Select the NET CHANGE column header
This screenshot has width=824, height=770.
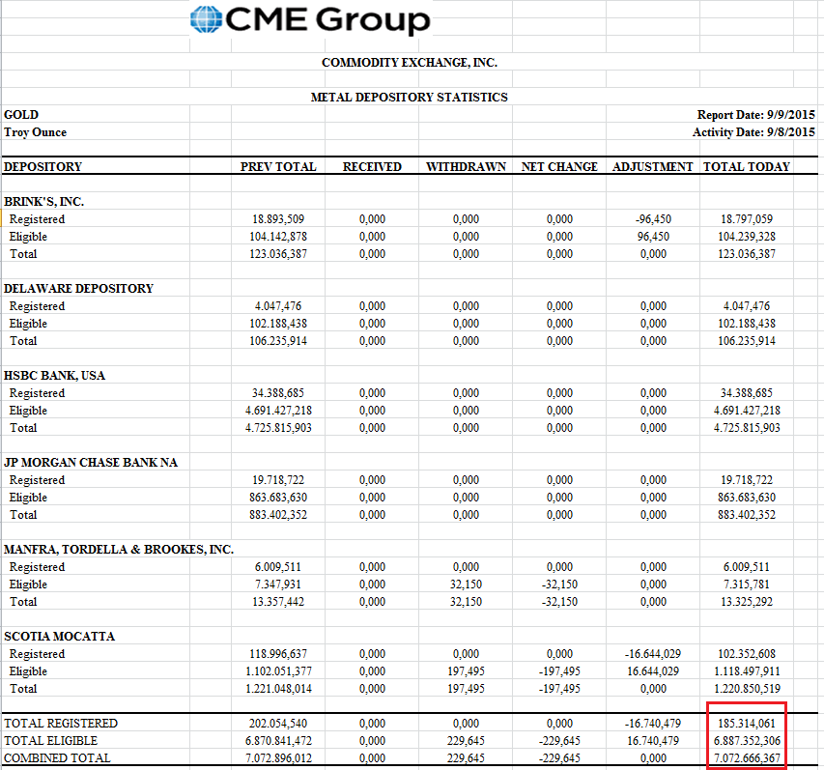[x=559, y=166]
